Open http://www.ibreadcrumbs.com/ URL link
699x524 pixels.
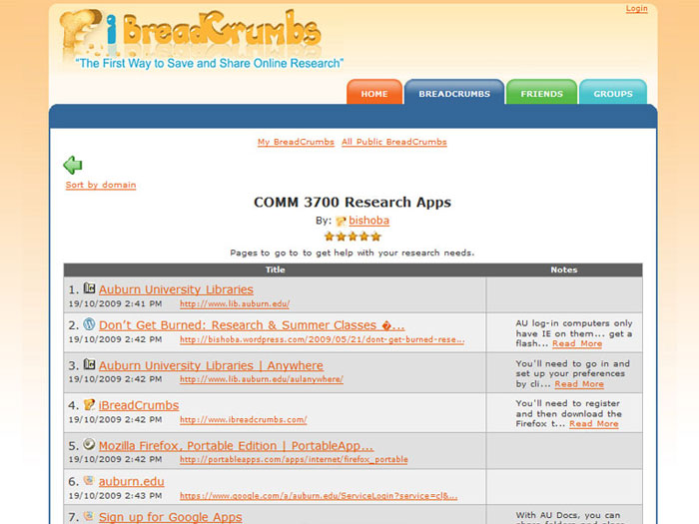coord(244,420)
